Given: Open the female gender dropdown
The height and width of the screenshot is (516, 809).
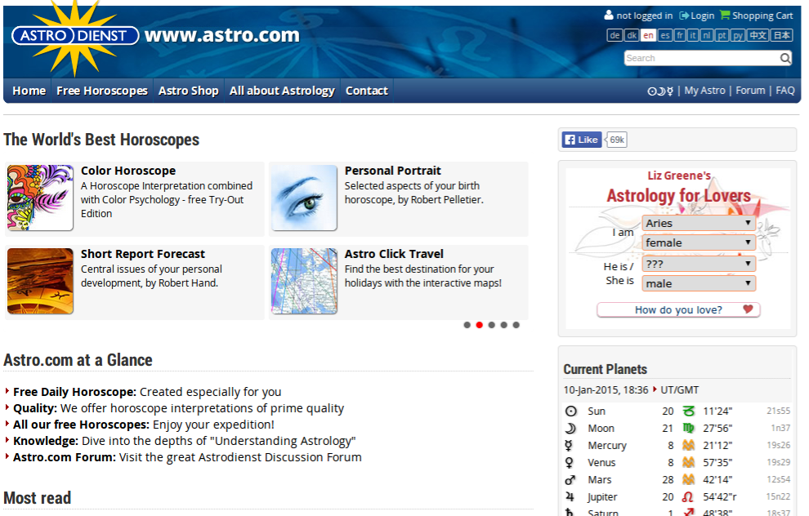Looking at the screenshot, I should 699,242.
